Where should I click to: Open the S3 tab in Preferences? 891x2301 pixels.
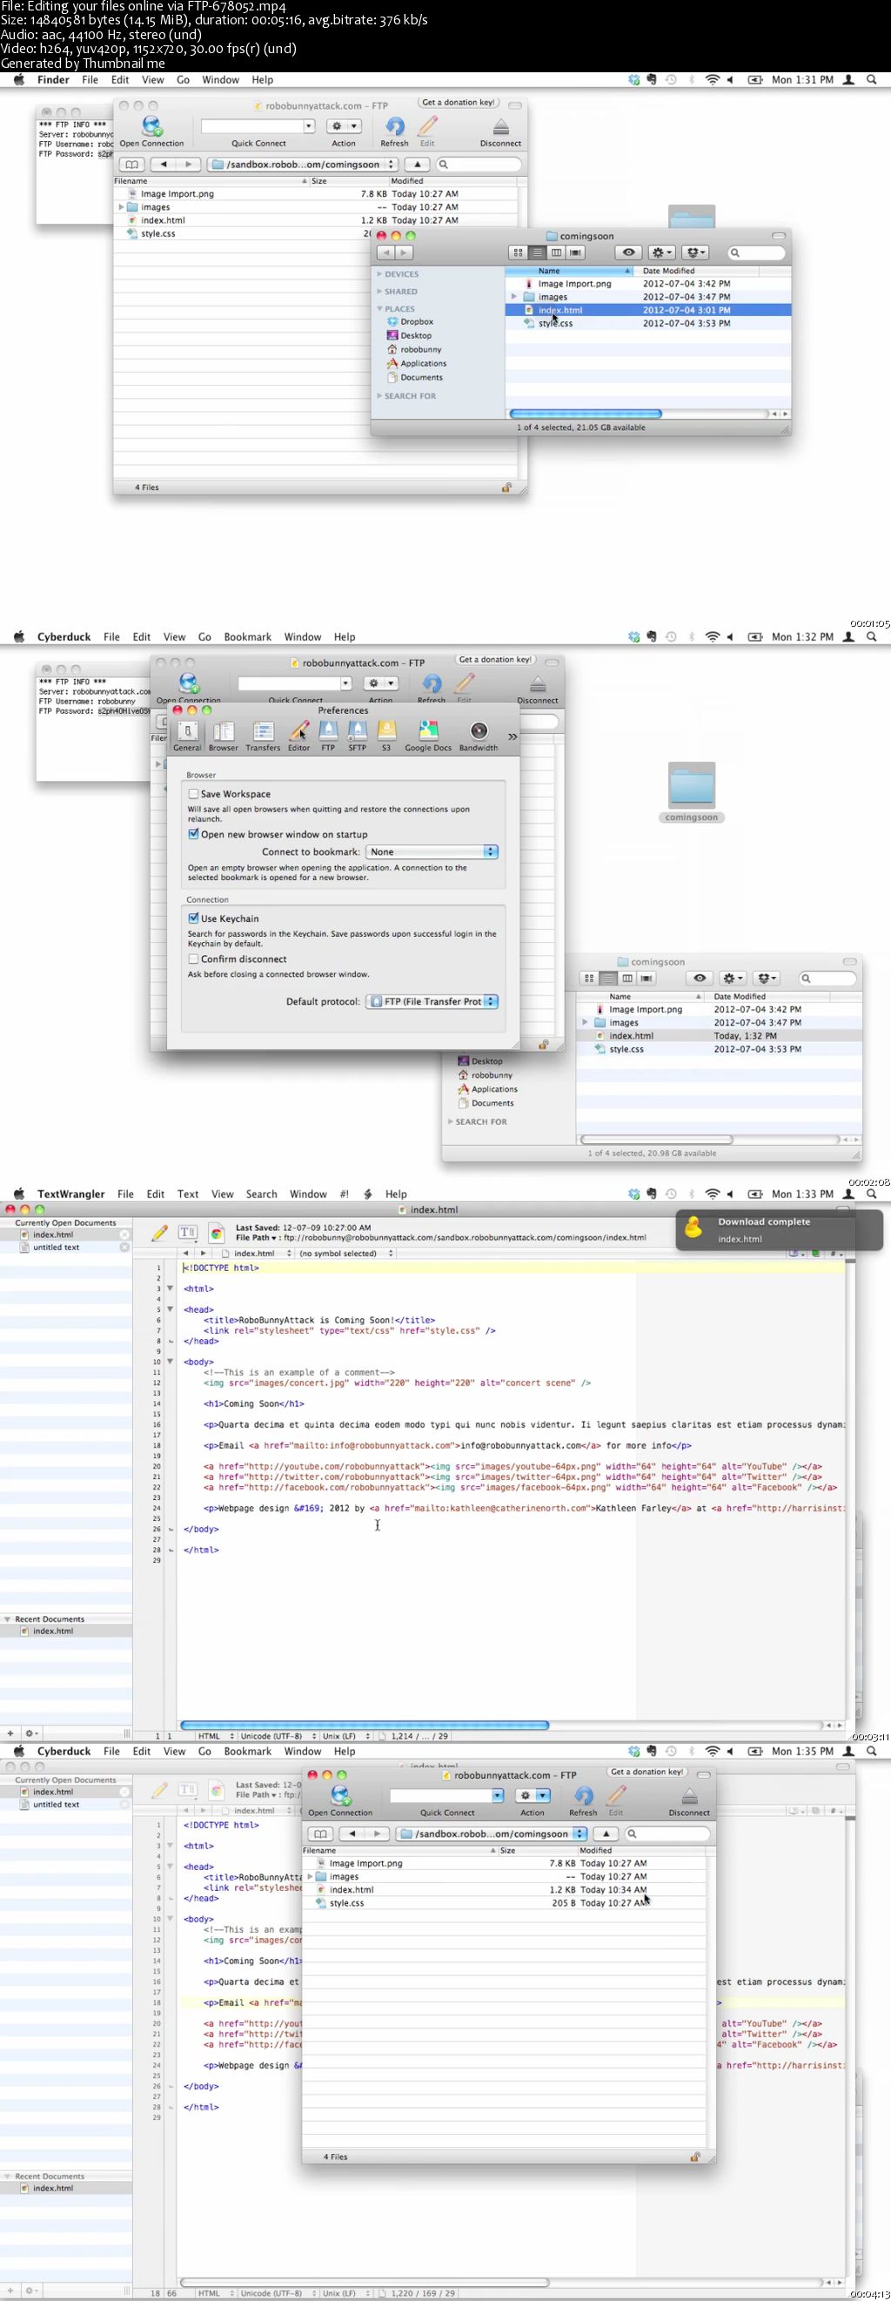(x=385, y=736)
